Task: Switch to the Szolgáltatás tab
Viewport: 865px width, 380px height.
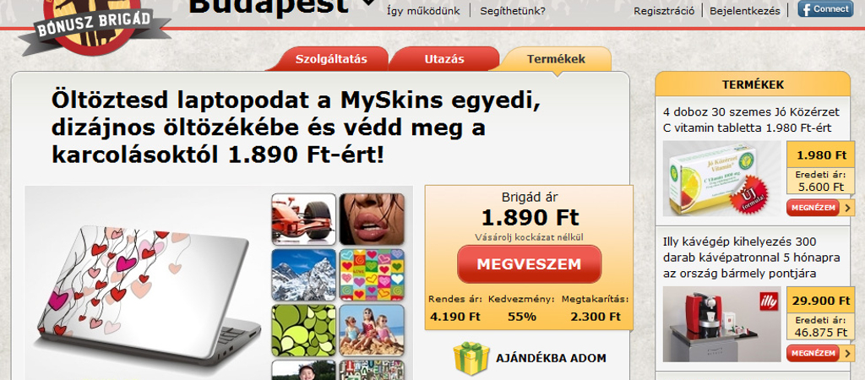Action: 331,60
